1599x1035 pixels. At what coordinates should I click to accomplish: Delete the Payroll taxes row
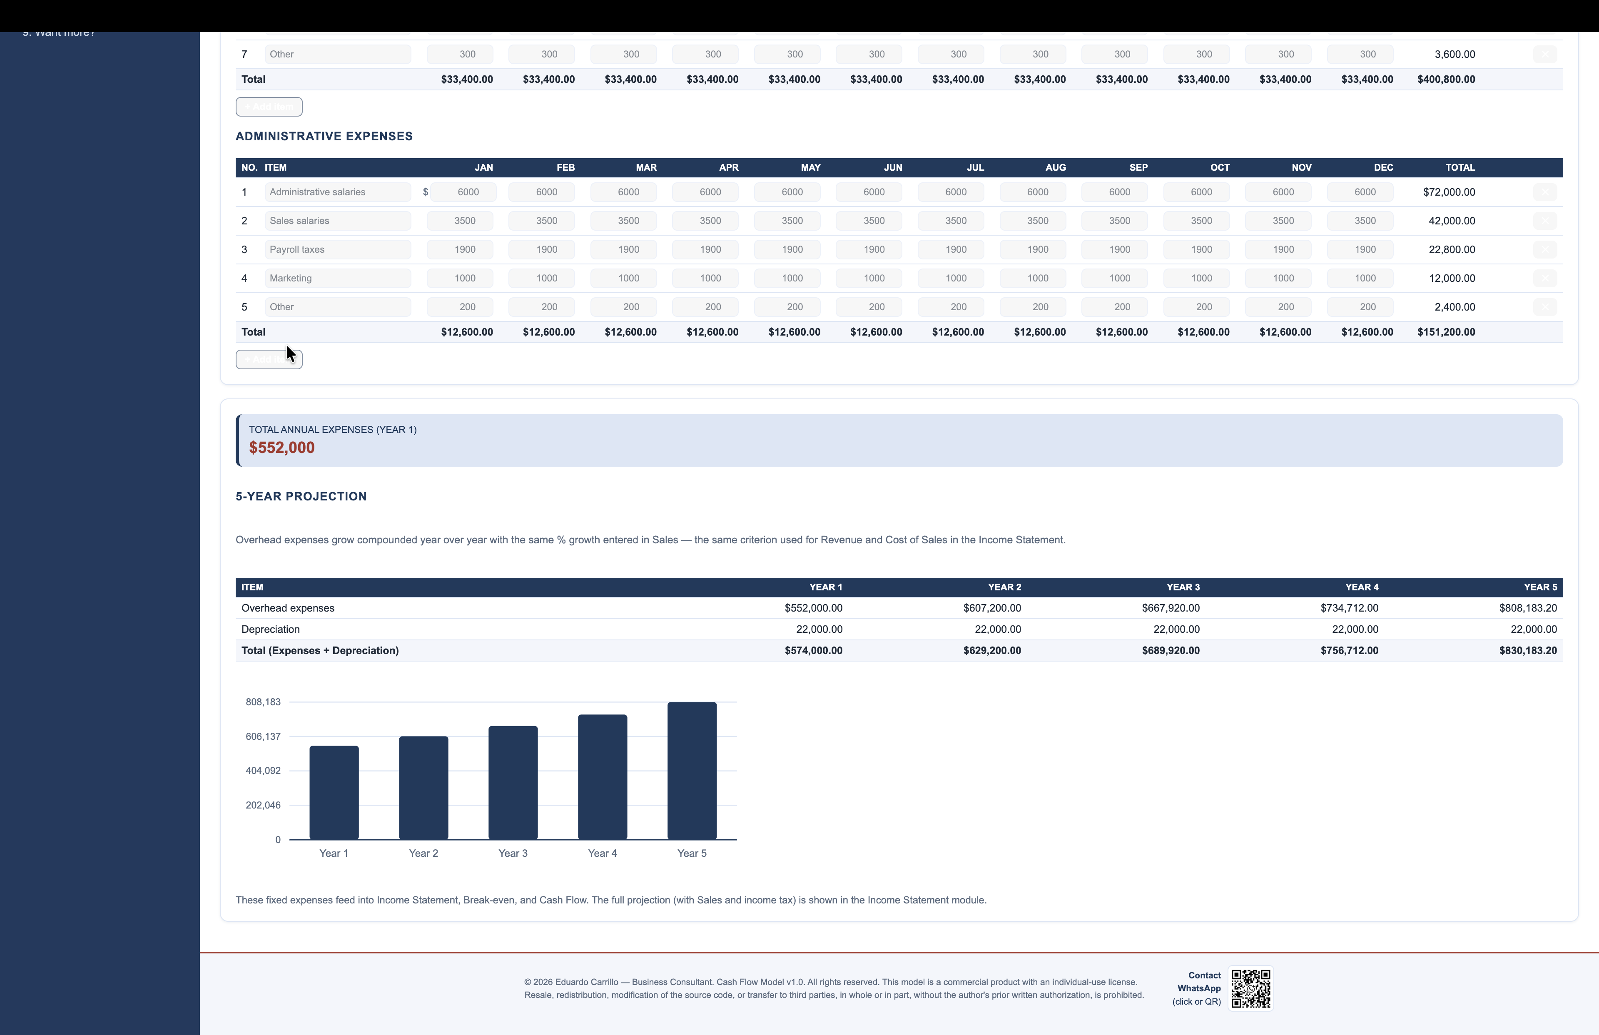[x=1544, y=250]
